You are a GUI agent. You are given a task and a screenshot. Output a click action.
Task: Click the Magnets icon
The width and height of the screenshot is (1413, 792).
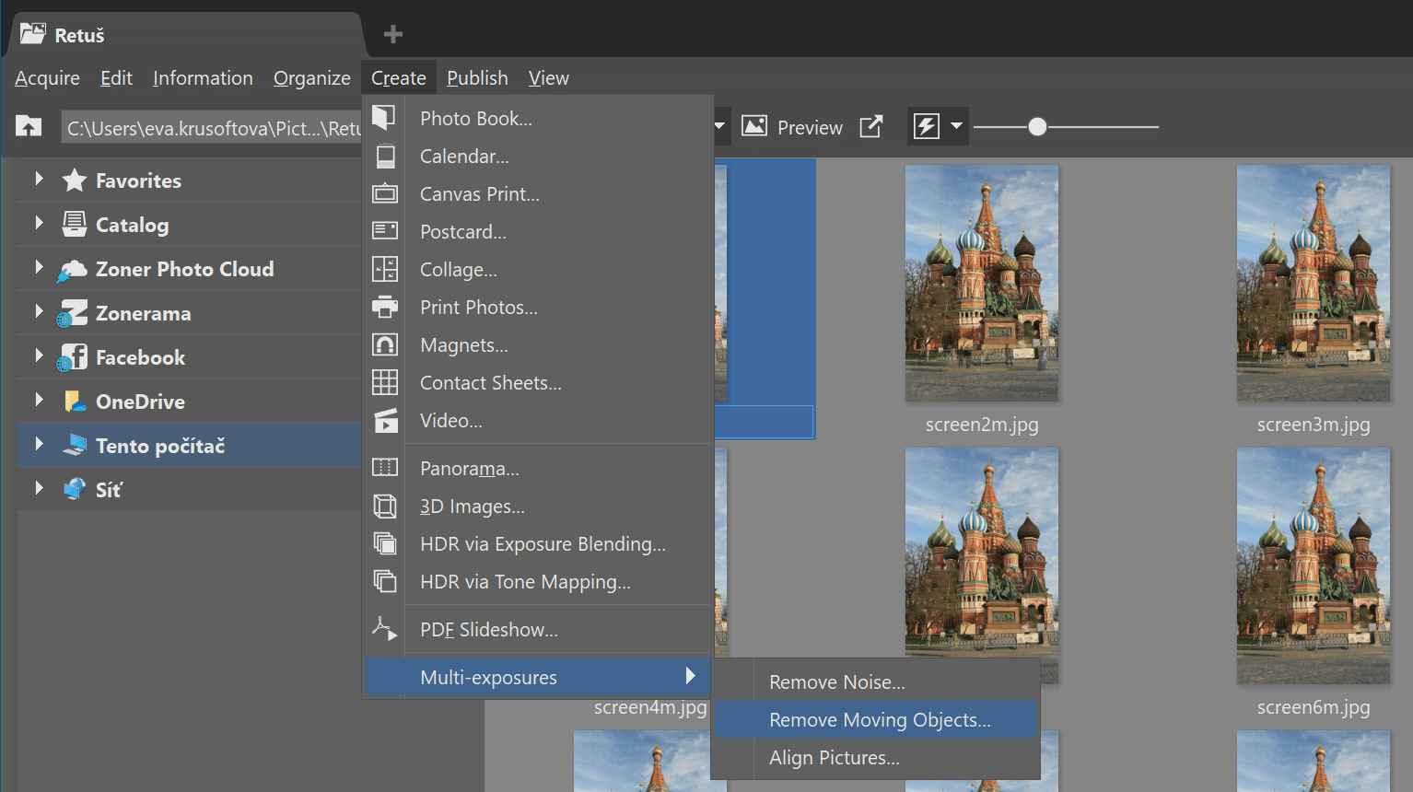(385, 344)
